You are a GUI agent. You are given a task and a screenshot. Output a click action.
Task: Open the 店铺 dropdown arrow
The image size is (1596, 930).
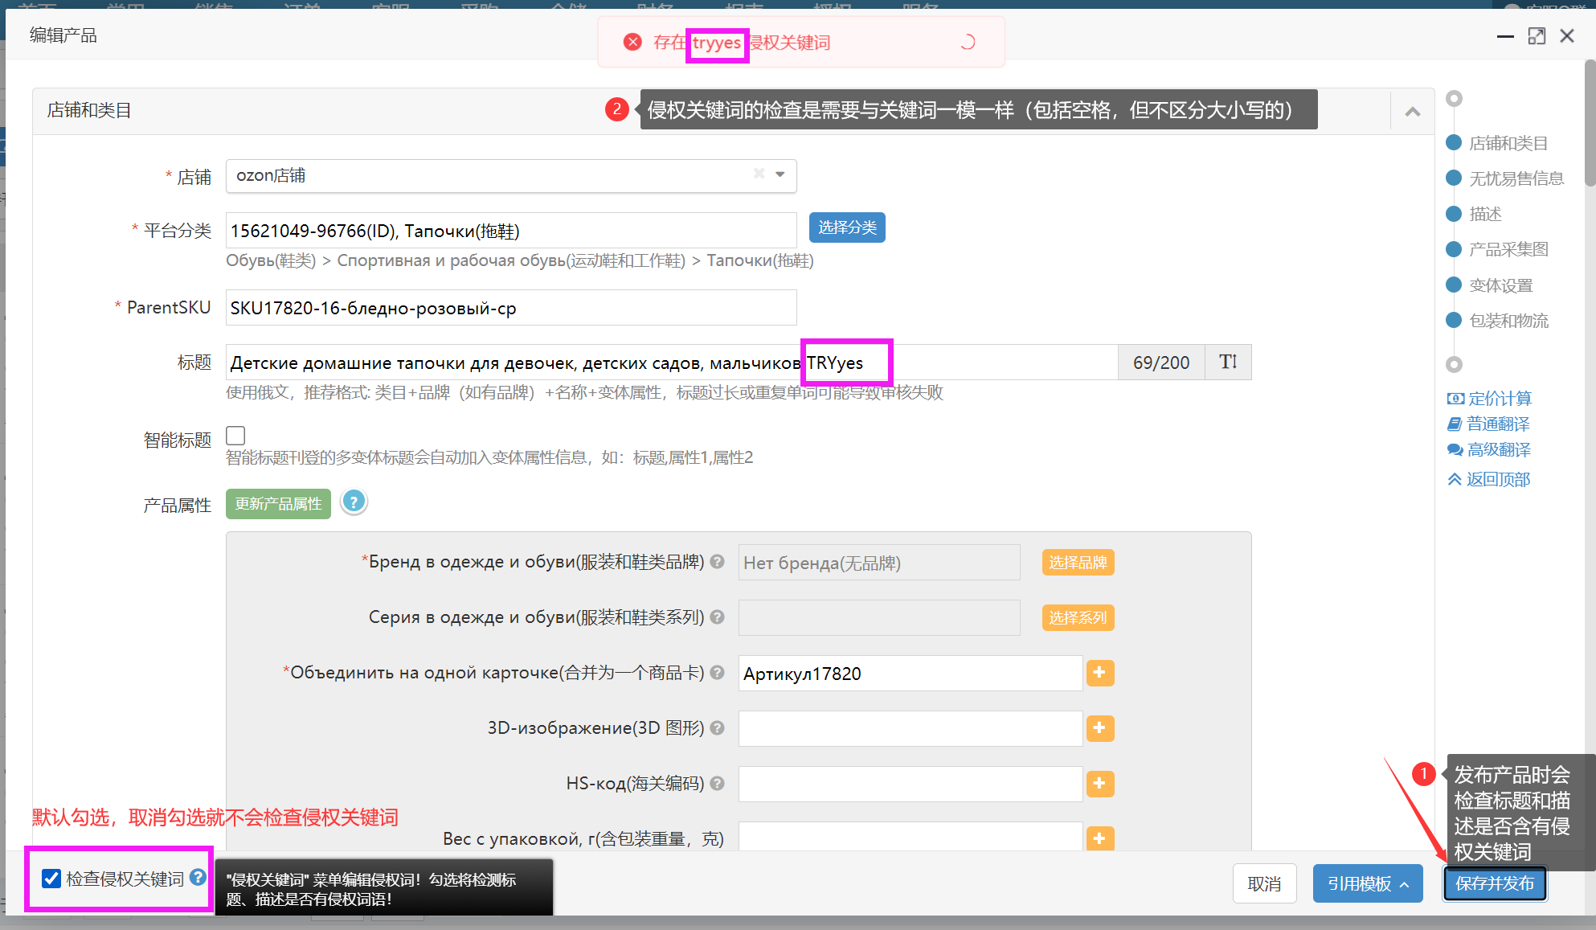pyautogui.click(x=780, y=174)
